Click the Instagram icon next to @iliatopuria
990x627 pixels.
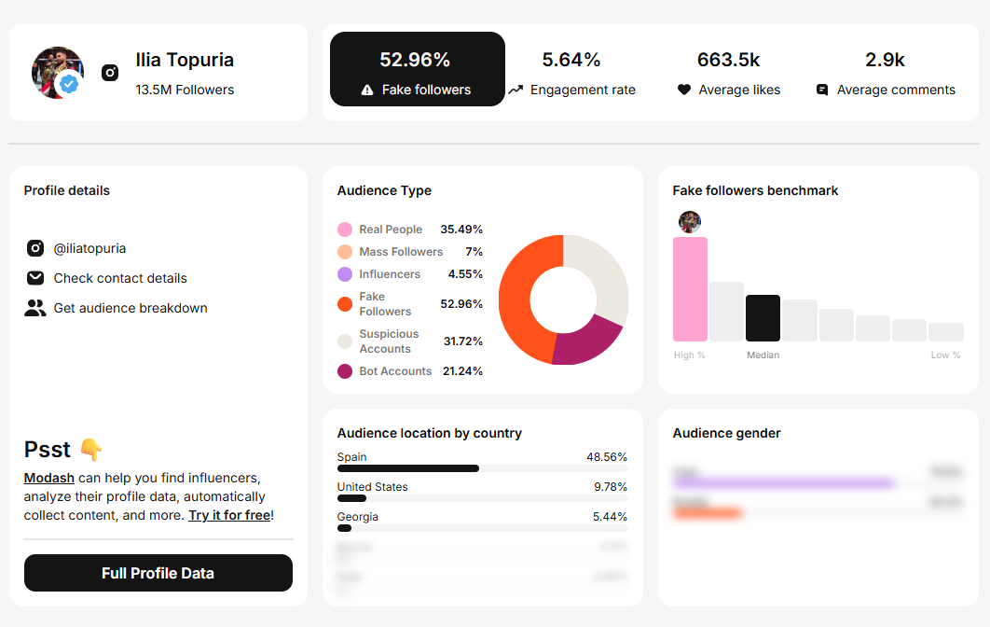pyautogui.click(x=35, y=248)
